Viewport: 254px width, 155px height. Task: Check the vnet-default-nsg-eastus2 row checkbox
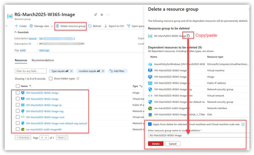coord(18,123)
